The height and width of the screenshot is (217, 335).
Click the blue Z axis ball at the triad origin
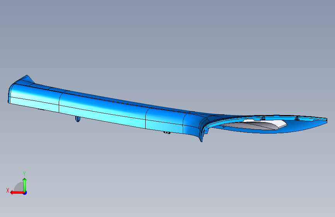[25, 193]
